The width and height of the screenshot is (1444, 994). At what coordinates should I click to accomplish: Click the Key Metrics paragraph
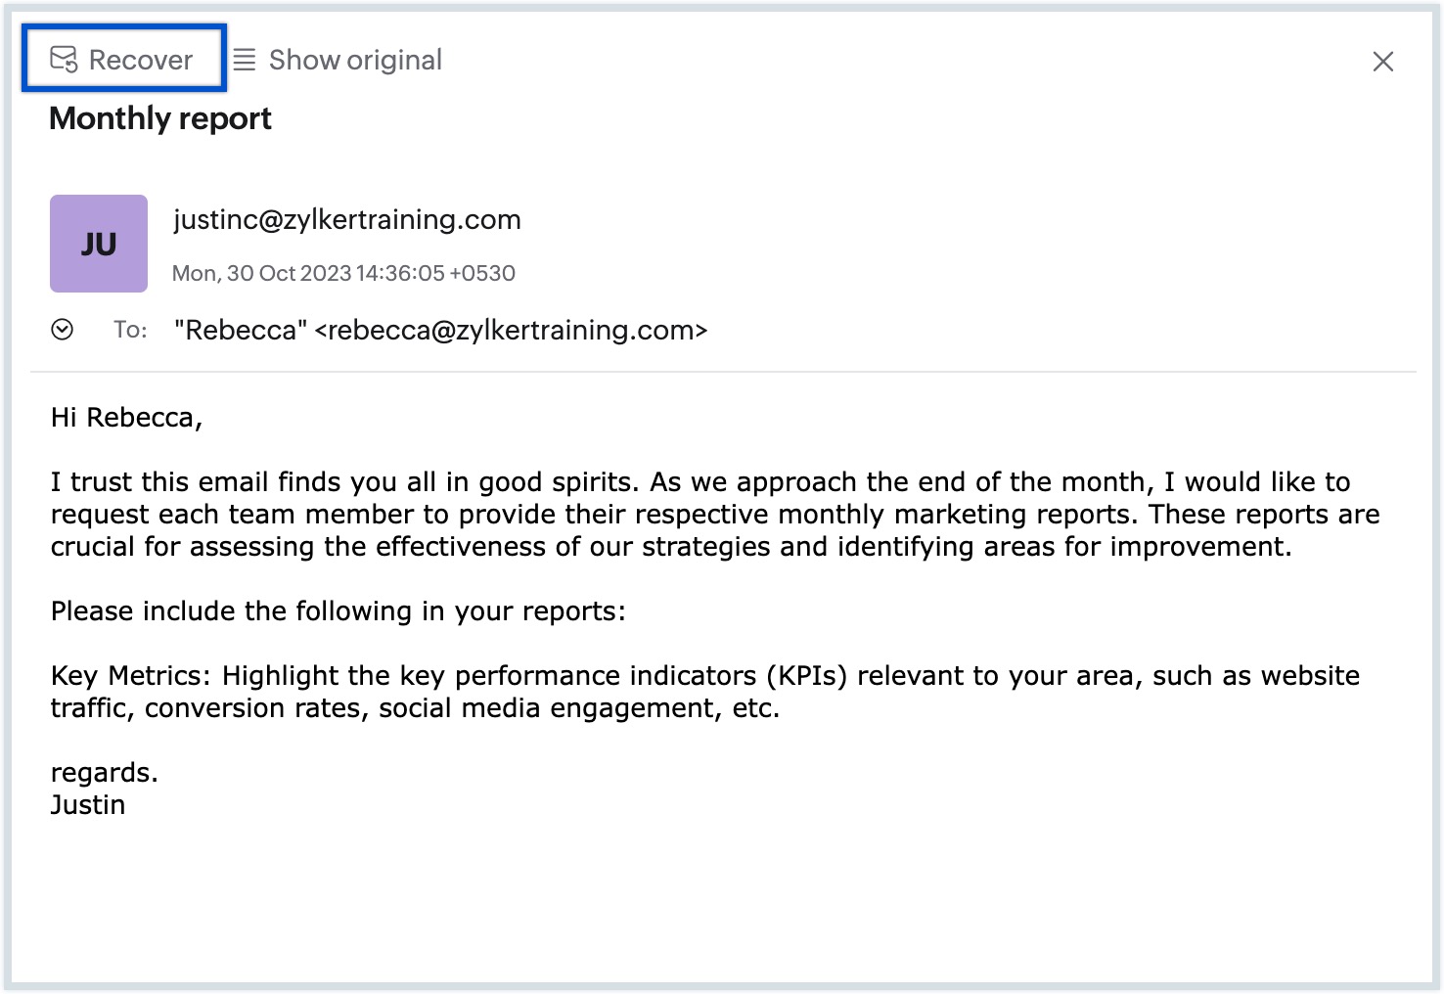tap(705, 692)
